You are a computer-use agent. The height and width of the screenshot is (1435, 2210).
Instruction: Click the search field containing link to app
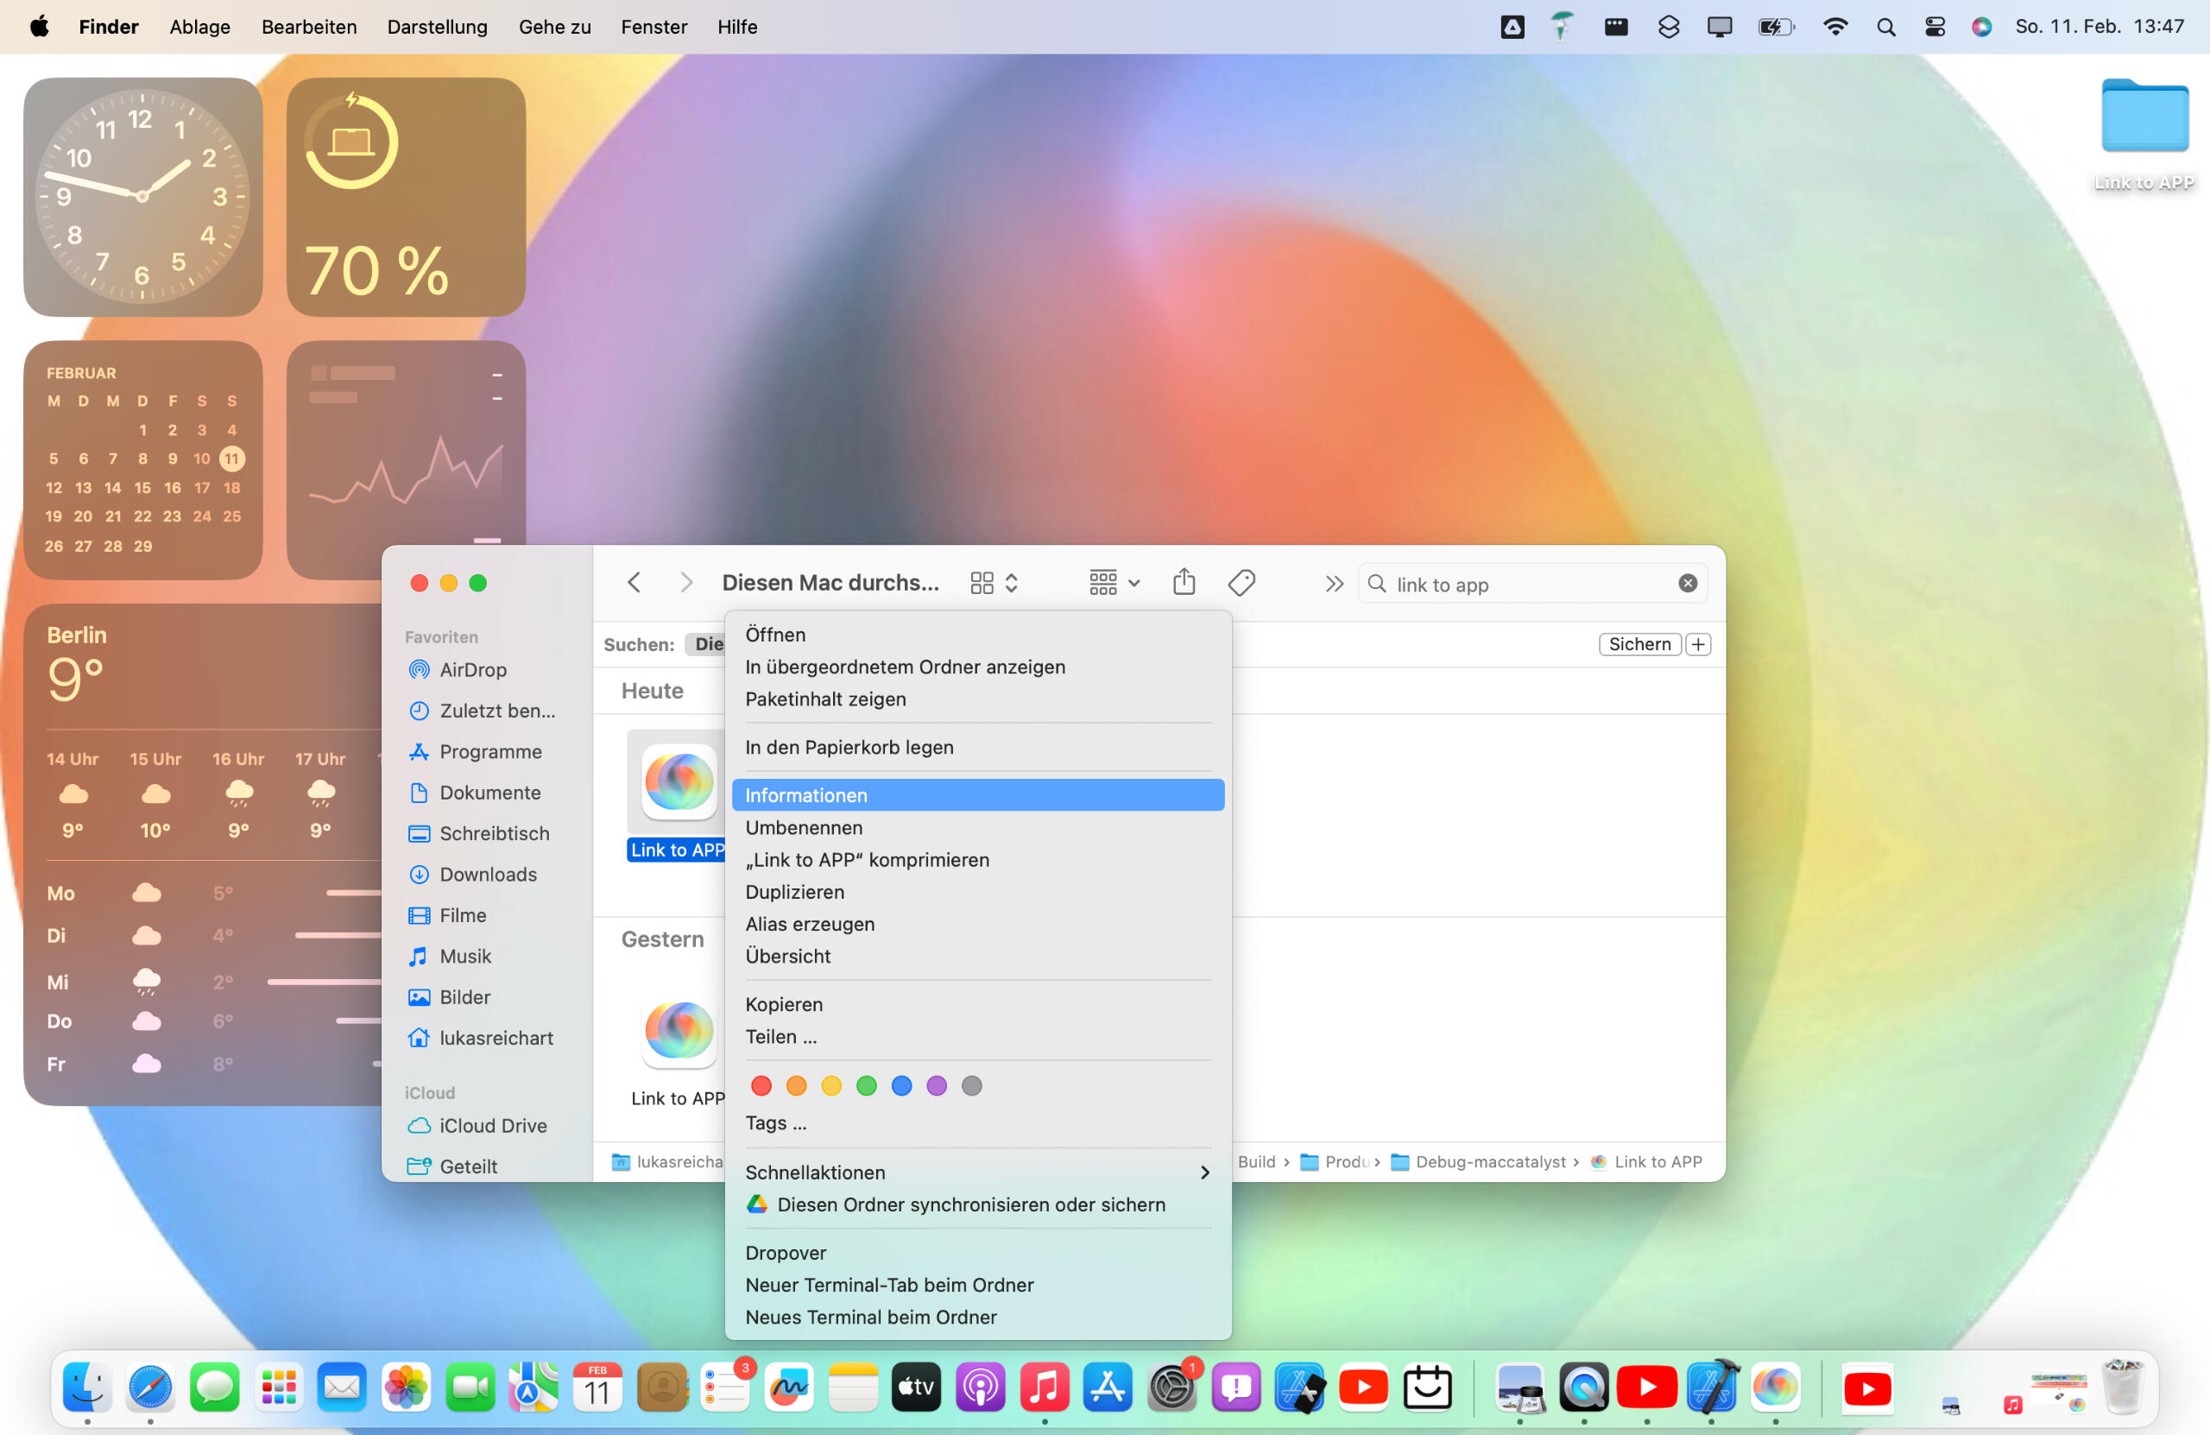pyautogui.click(x=1523, y=585)
